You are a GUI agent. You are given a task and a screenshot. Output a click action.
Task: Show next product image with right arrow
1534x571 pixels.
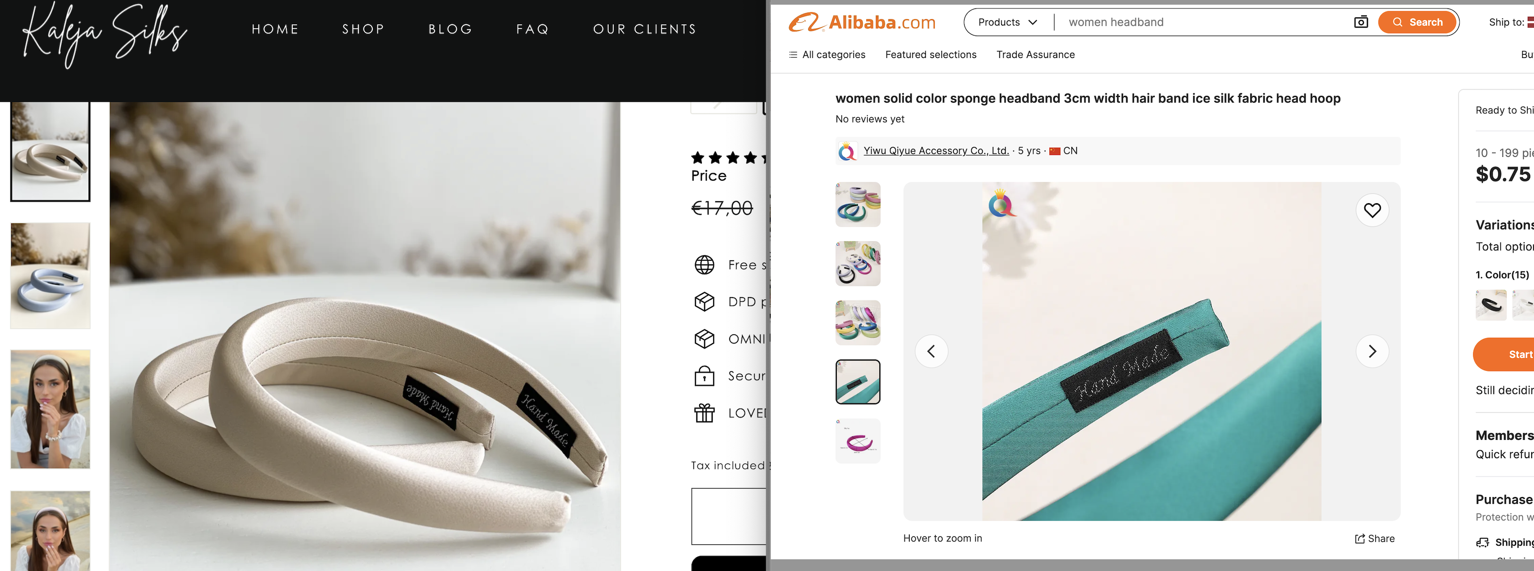click(1372, 351)
